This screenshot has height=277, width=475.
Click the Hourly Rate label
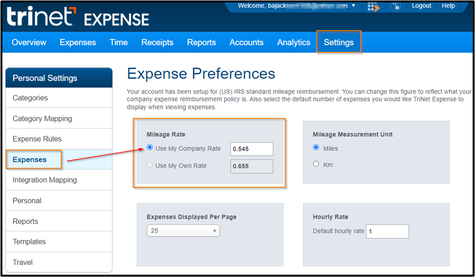click(330, 217)
